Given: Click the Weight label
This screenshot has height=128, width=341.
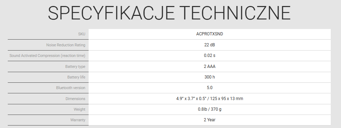Looking at the screenshot, I should (79, 110).
